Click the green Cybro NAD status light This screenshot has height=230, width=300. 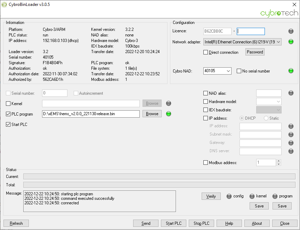coord(291,71)
